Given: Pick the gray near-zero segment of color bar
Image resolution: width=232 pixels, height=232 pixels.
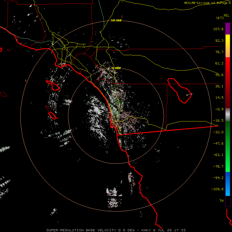Looking at the screenshot, I should coord(228,115).
